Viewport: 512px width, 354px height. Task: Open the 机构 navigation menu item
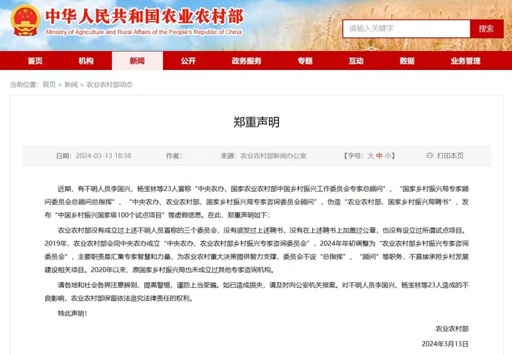click(86, 61)
